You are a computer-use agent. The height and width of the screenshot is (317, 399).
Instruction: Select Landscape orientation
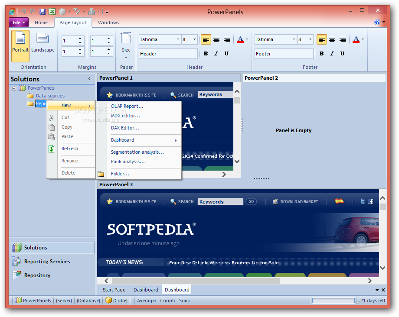43,46
